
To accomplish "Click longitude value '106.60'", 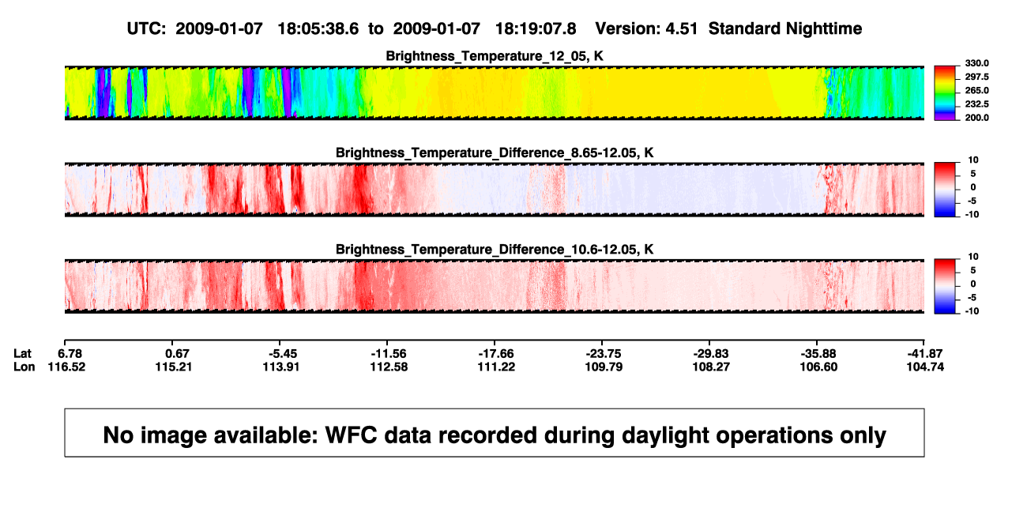I will [x=818, y=367].
